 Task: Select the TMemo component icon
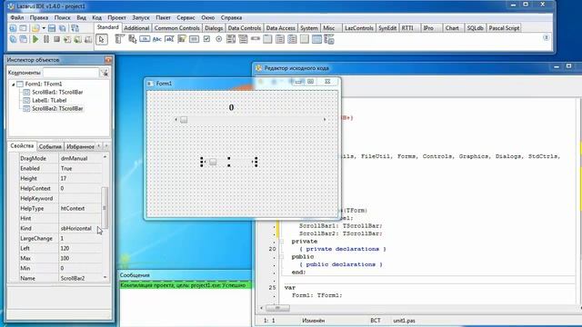[182, 39]
